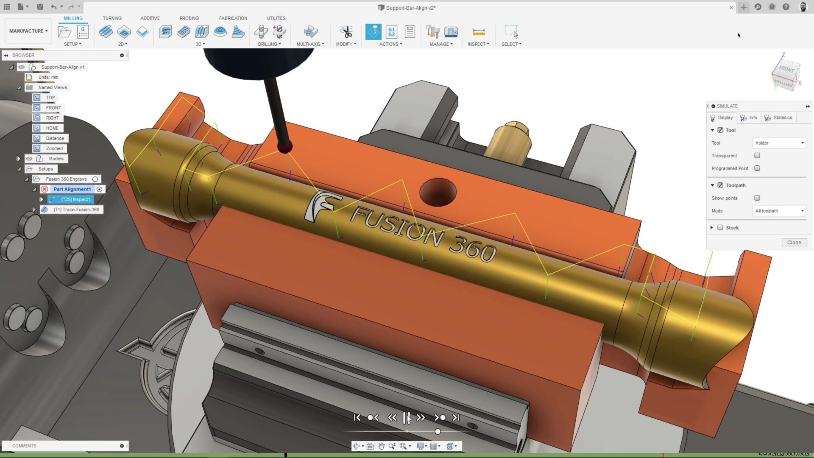The width and height of the screenshot is (814, 458).
Task: Open the Post Process G1G2 icon
Action: (x=391, y=31)
